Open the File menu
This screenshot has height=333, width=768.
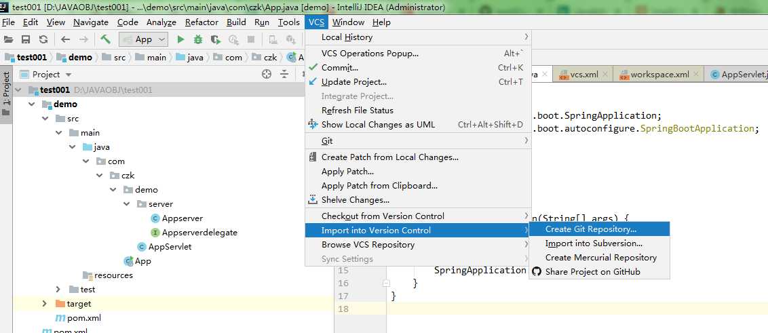tap(8, 22)
